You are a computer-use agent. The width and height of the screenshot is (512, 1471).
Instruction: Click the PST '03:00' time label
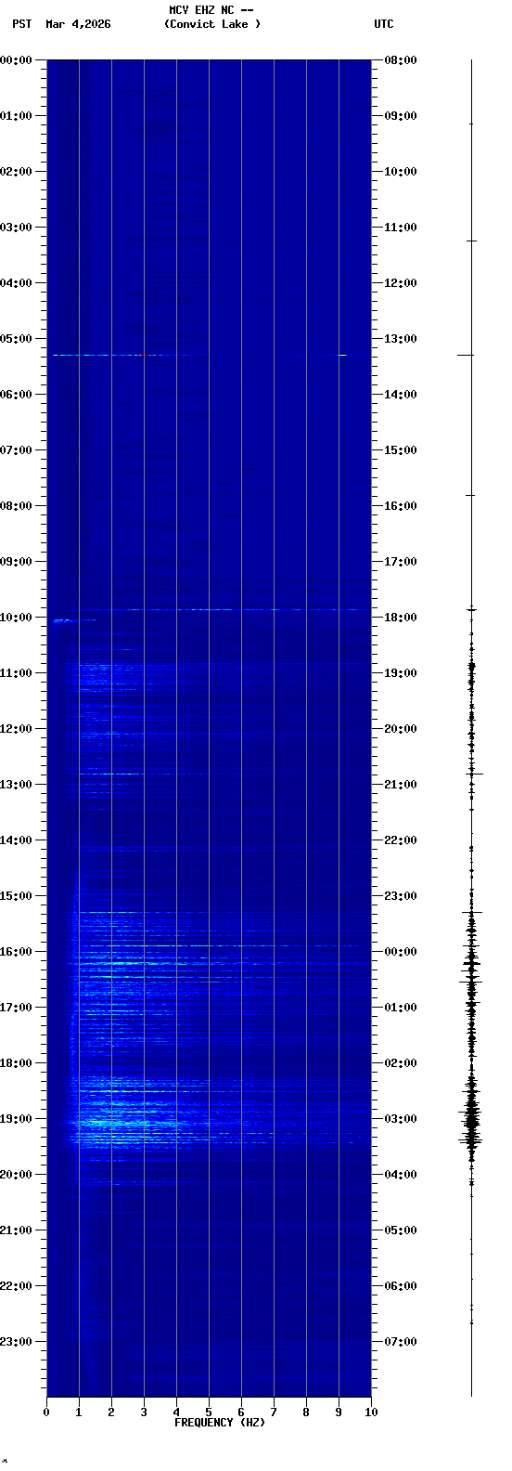tap(17, 228)
